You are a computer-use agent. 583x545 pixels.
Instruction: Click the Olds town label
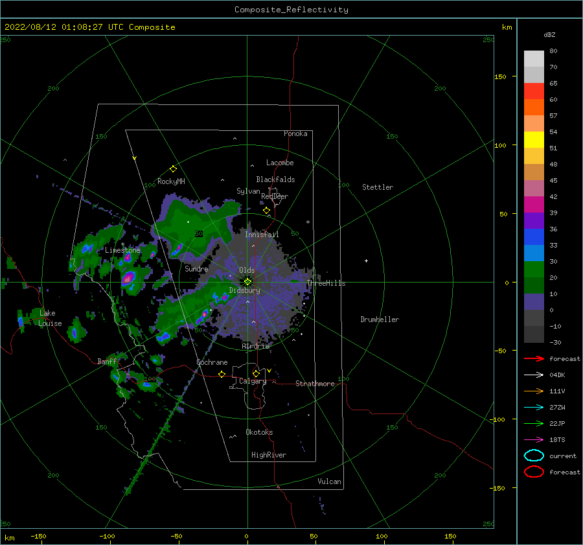pyautogui.click(x=247, y=270)
